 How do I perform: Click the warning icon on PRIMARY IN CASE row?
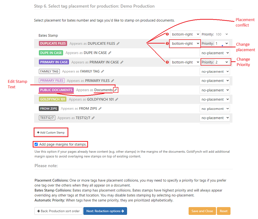167,62
